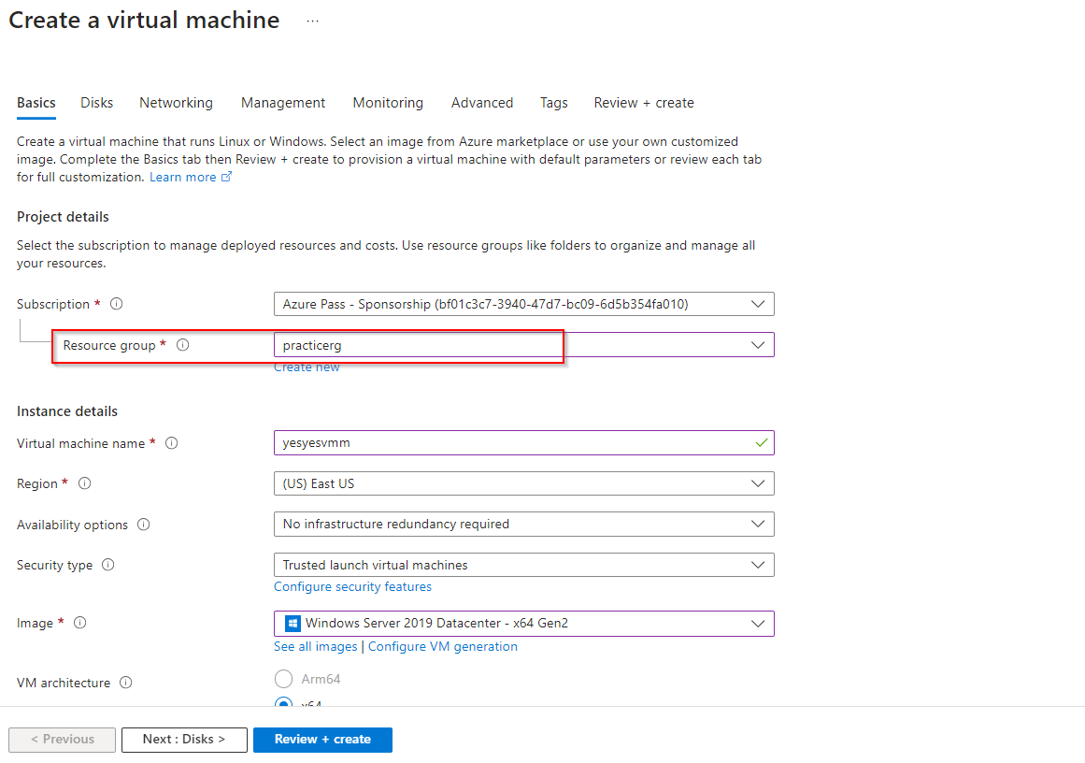This screenshot has width=1085, height=763.
Task: Click into the Virtual machine name field
Action: [514, 443]
